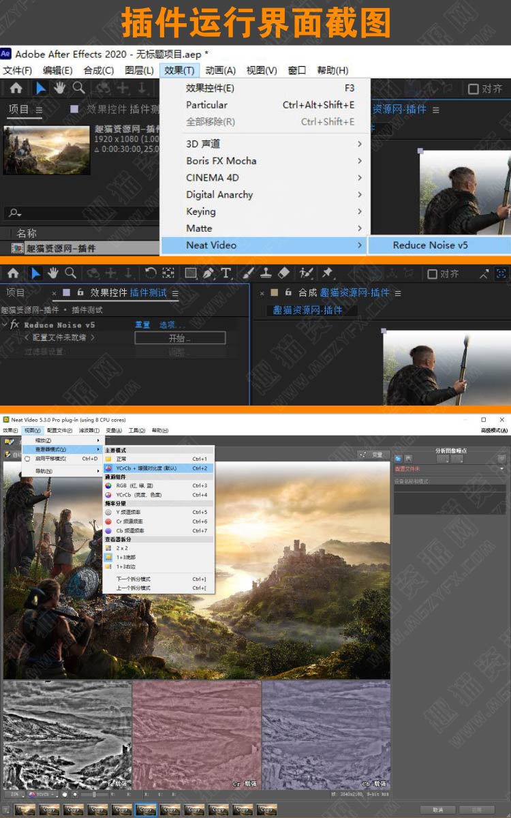Click the Home icon in the top After Effects toolbar
This screenshot has height=818, width=511.
[16, 88]
